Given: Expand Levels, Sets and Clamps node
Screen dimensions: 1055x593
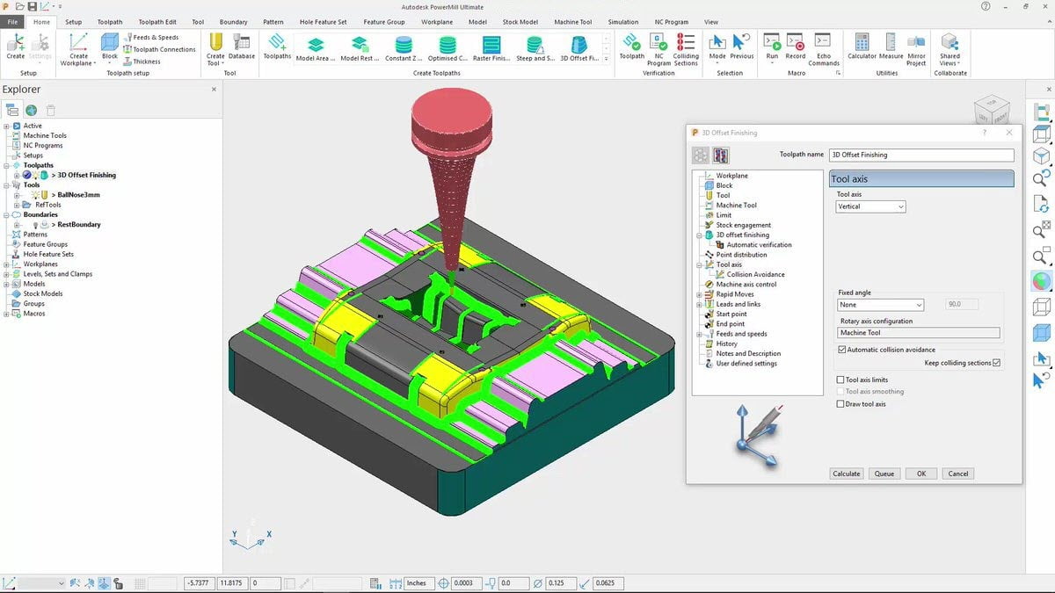Looking at the screenshot, I should pyautogui.click(x=6, y=274).
